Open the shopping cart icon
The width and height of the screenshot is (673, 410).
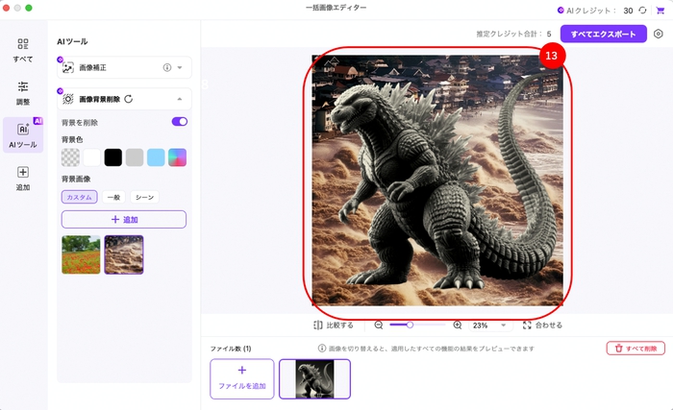pyautogui.click(x=661, y=11)
